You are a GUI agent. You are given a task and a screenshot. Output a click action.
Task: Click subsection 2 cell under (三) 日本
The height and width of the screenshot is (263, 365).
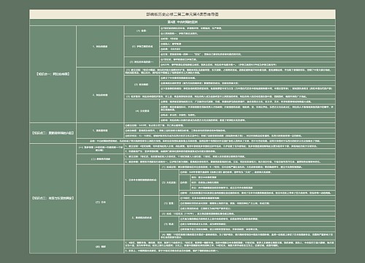pyautogui.click(x=142, y=218)
